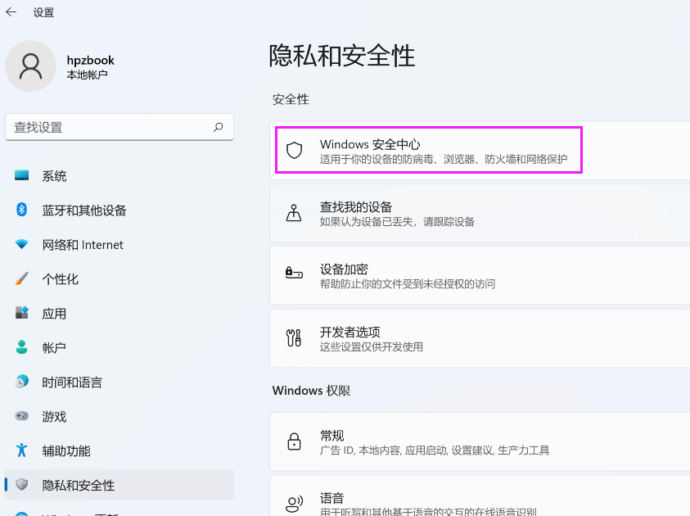Click the search magnifier icon
This screenshot has height=516, width=690.
pyautogui.click(x=219, y=127)
